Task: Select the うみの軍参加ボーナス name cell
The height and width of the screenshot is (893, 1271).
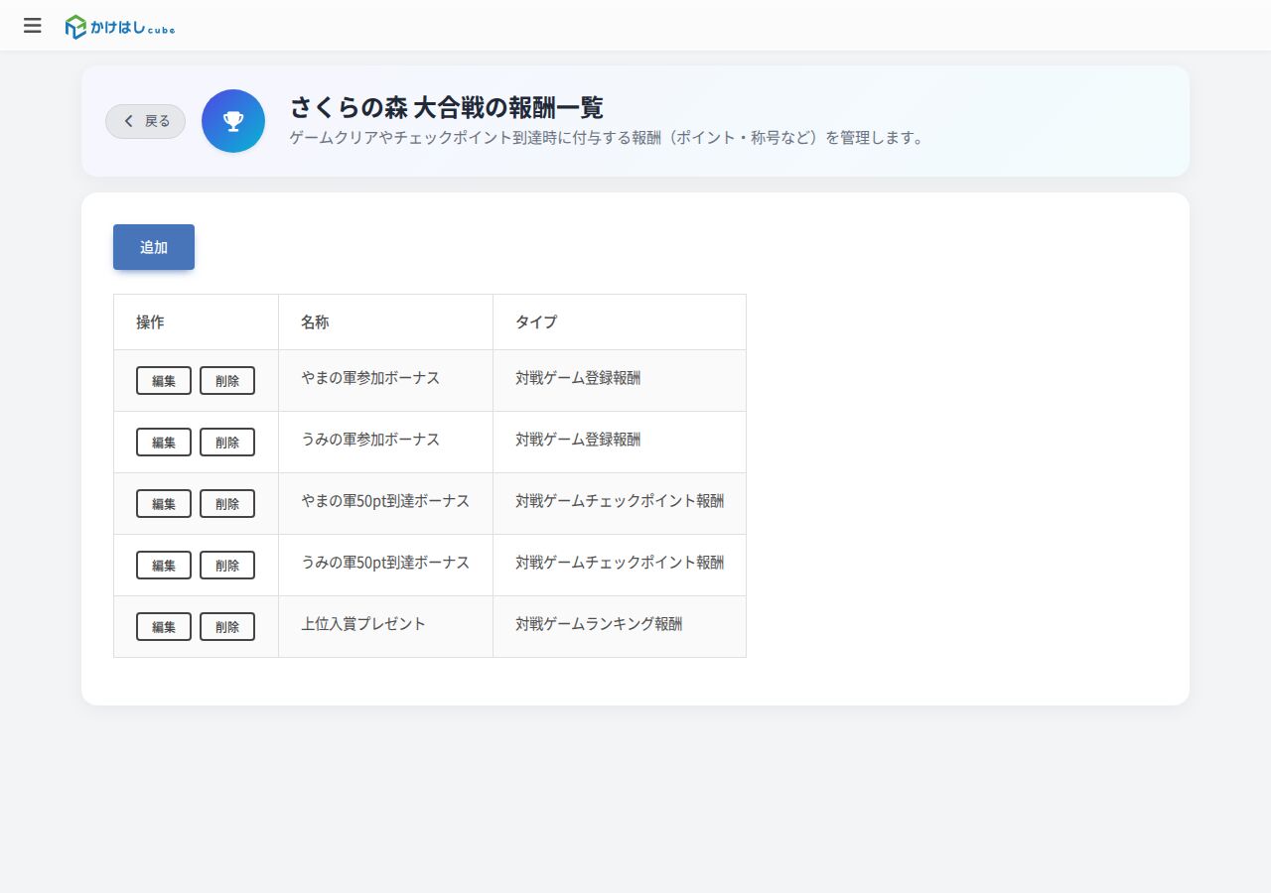Action: pos(386,443)
